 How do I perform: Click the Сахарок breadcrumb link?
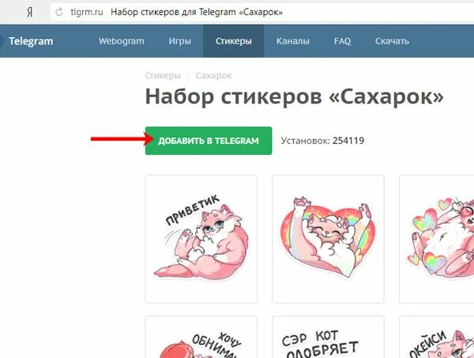[214, 76]
